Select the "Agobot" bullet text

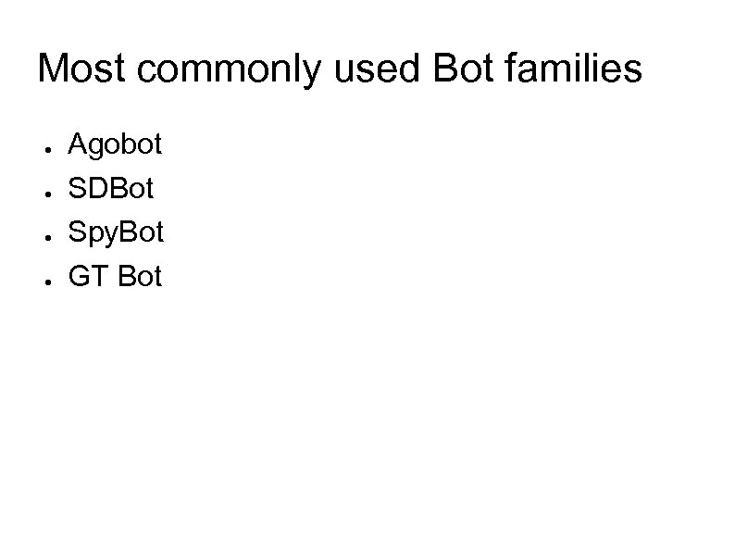point(116,144)
